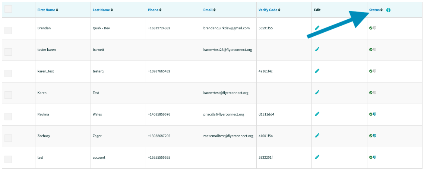Sort the table by First Name

(48, 10)
